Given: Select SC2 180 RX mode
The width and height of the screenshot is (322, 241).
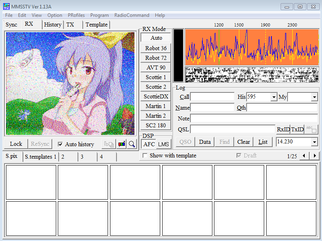Looking at the screenshot, I should (x=156, y=126).
